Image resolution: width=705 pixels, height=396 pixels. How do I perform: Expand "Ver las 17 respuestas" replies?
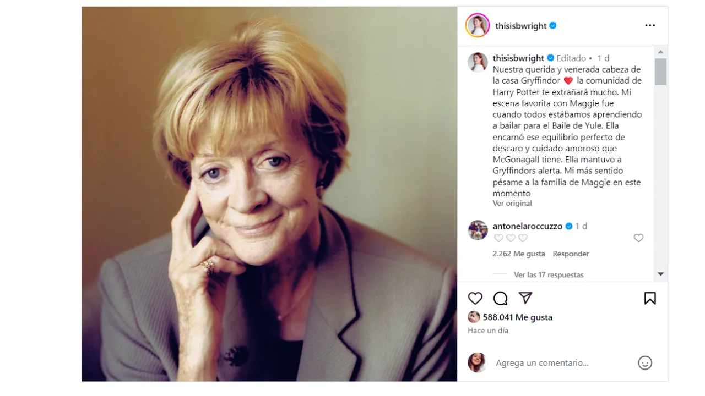549,274
